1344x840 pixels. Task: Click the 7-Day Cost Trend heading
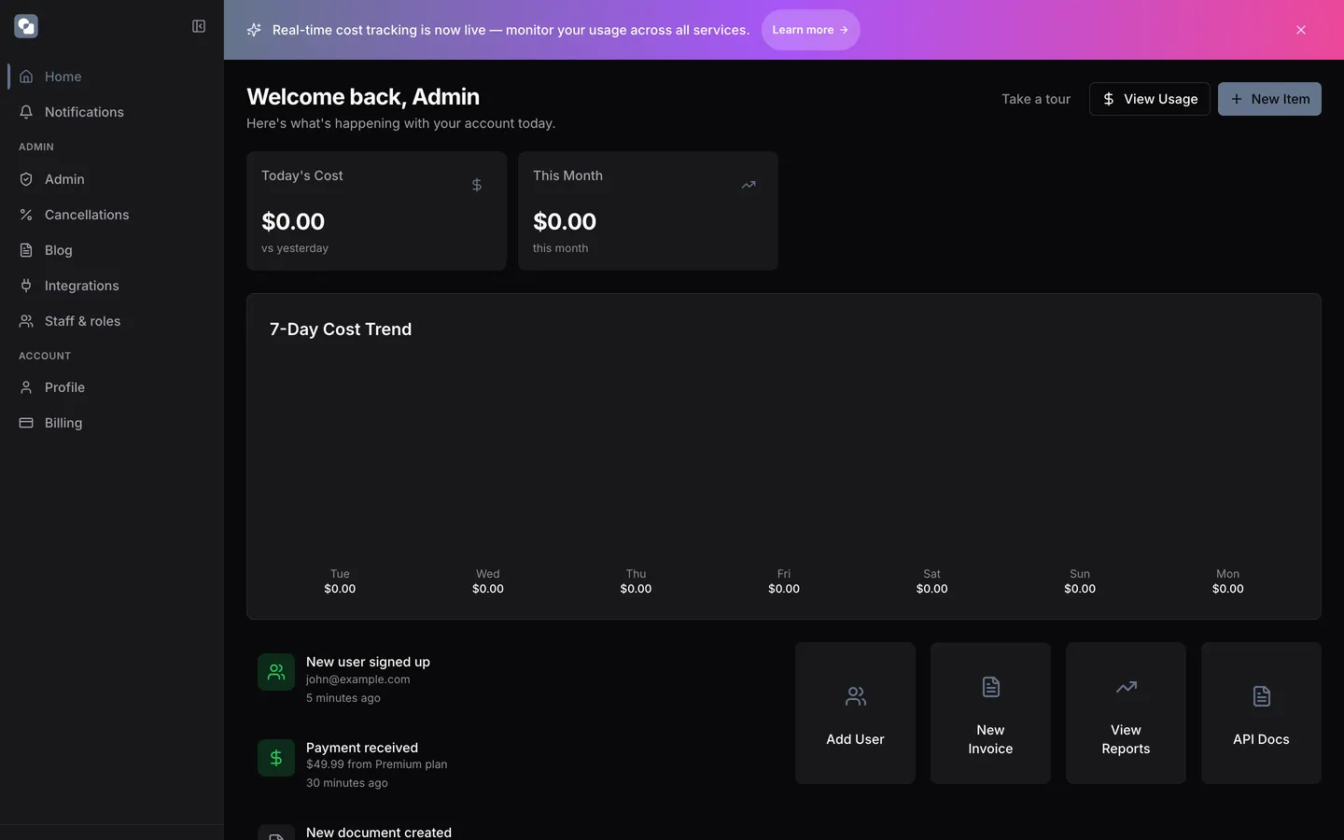[341, 329]
